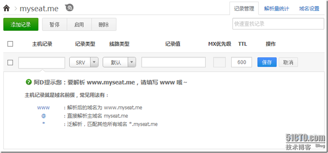328x153 pixels.
Task: Switch to 记录管理 tab
Action: 244,9
